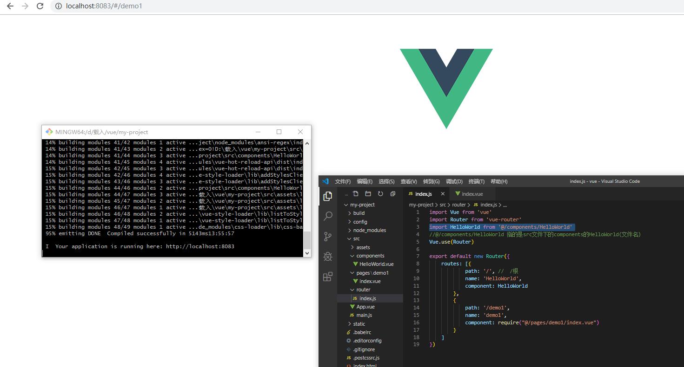This screenshot has height=367, width=684.
Task: Open the .postcssrc.js file
Action: pyautogui.click(x=363, y=358)
